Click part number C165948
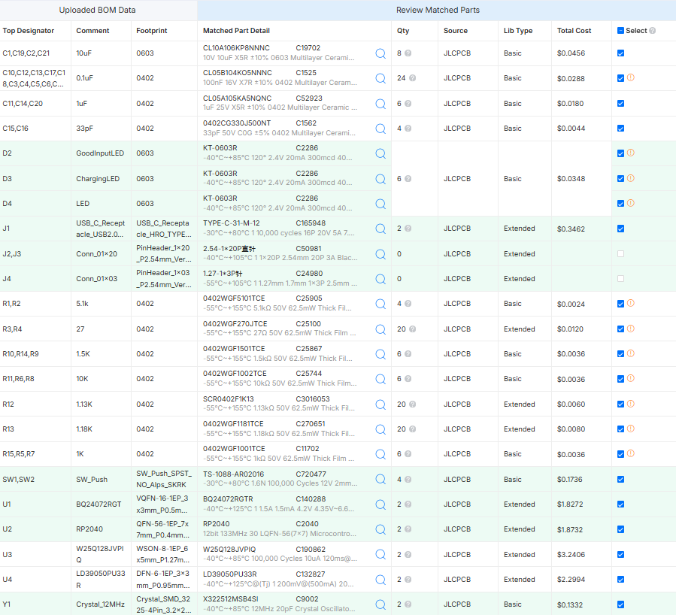 pyautogui.click(x=311, y=223)
